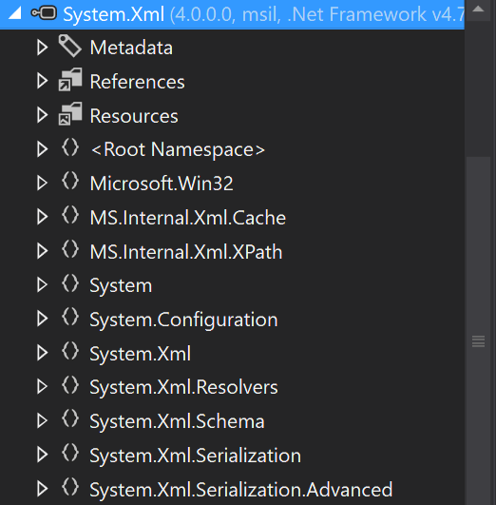Expand the Metadata node

42,48
